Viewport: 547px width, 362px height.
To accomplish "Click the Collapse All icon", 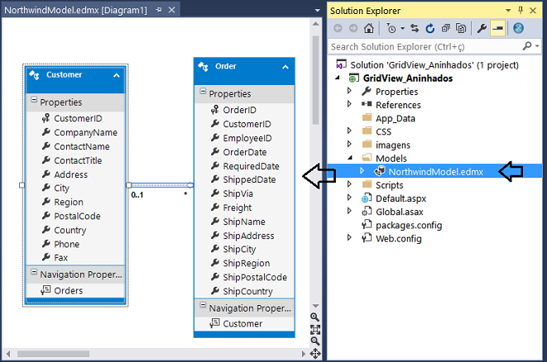I will tap(446, 28).
